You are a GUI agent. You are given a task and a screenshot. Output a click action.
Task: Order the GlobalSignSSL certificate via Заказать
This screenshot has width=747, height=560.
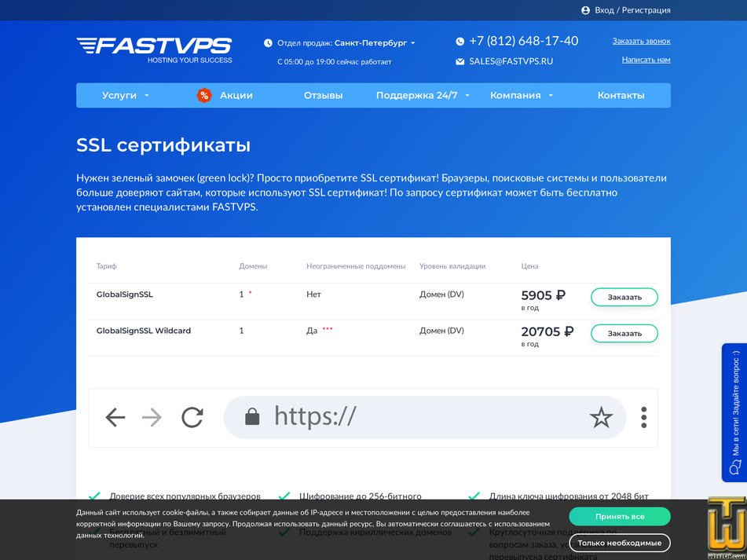[624, 297]
